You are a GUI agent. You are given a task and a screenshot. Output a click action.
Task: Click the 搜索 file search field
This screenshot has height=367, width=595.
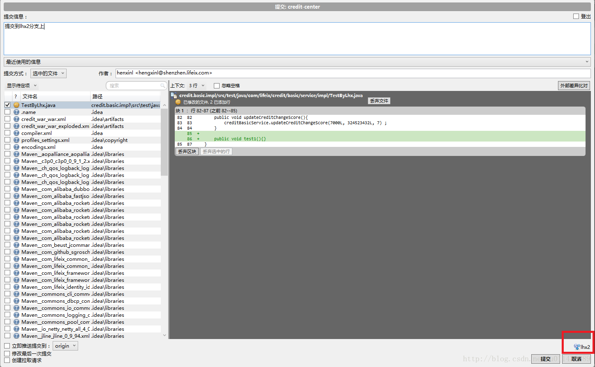coord(136,86)
